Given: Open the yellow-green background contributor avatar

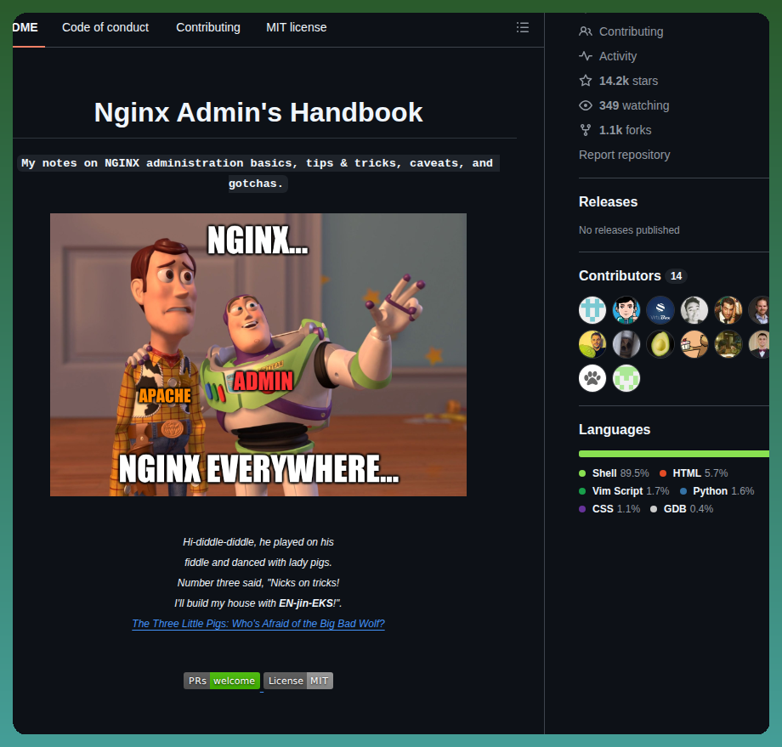Looking at the screenshot, I should 592,344.
